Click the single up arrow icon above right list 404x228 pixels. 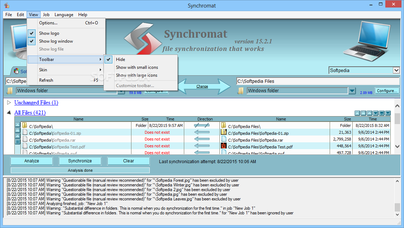370,113
